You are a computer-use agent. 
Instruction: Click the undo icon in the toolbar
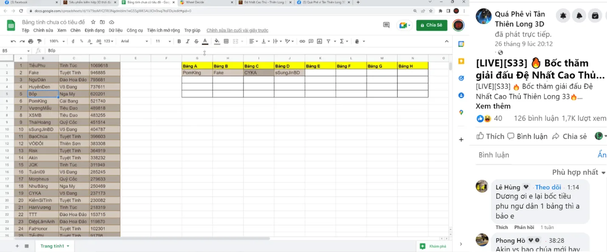pyautogui.click(x=13, y=41)
